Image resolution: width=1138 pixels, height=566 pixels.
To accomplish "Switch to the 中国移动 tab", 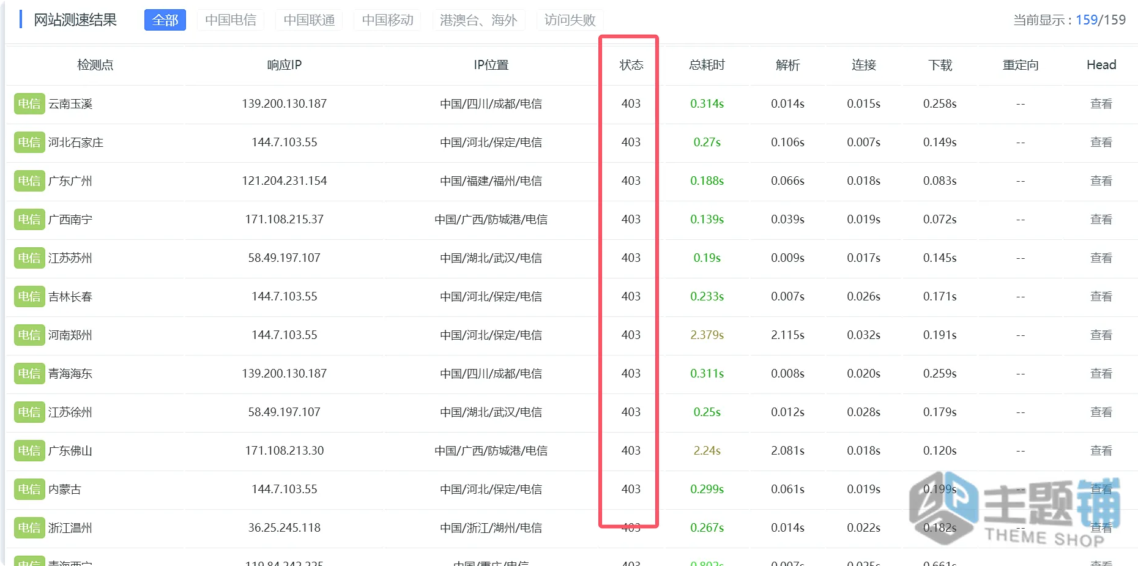I will pos(387,20).
